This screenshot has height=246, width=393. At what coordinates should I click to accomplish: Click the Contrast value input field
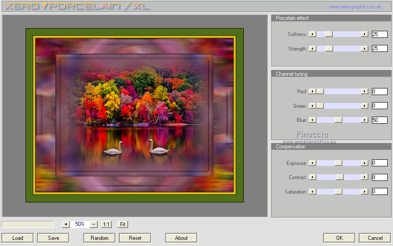pyautogui.click(x=379, y=177)
